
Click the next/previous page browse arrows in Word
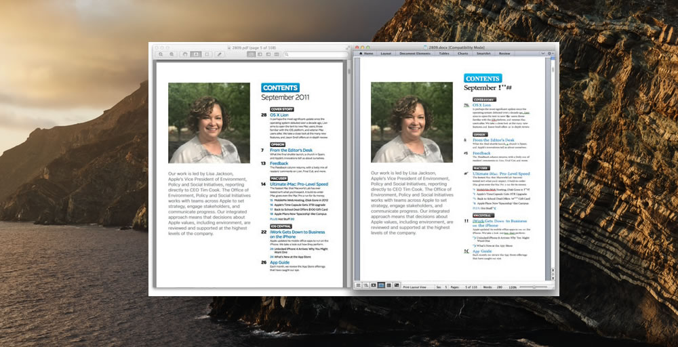coord(553,274)
